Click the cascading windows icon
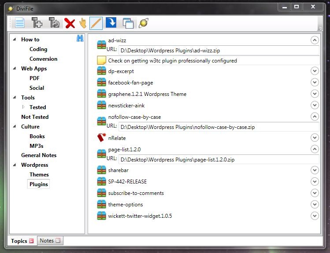The image size is (330, 253). [128, 23]
